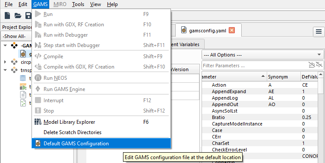Toggle second filter icon in parameters field
The width and height of the screenshot is (325, 163).
pos(319,65)
